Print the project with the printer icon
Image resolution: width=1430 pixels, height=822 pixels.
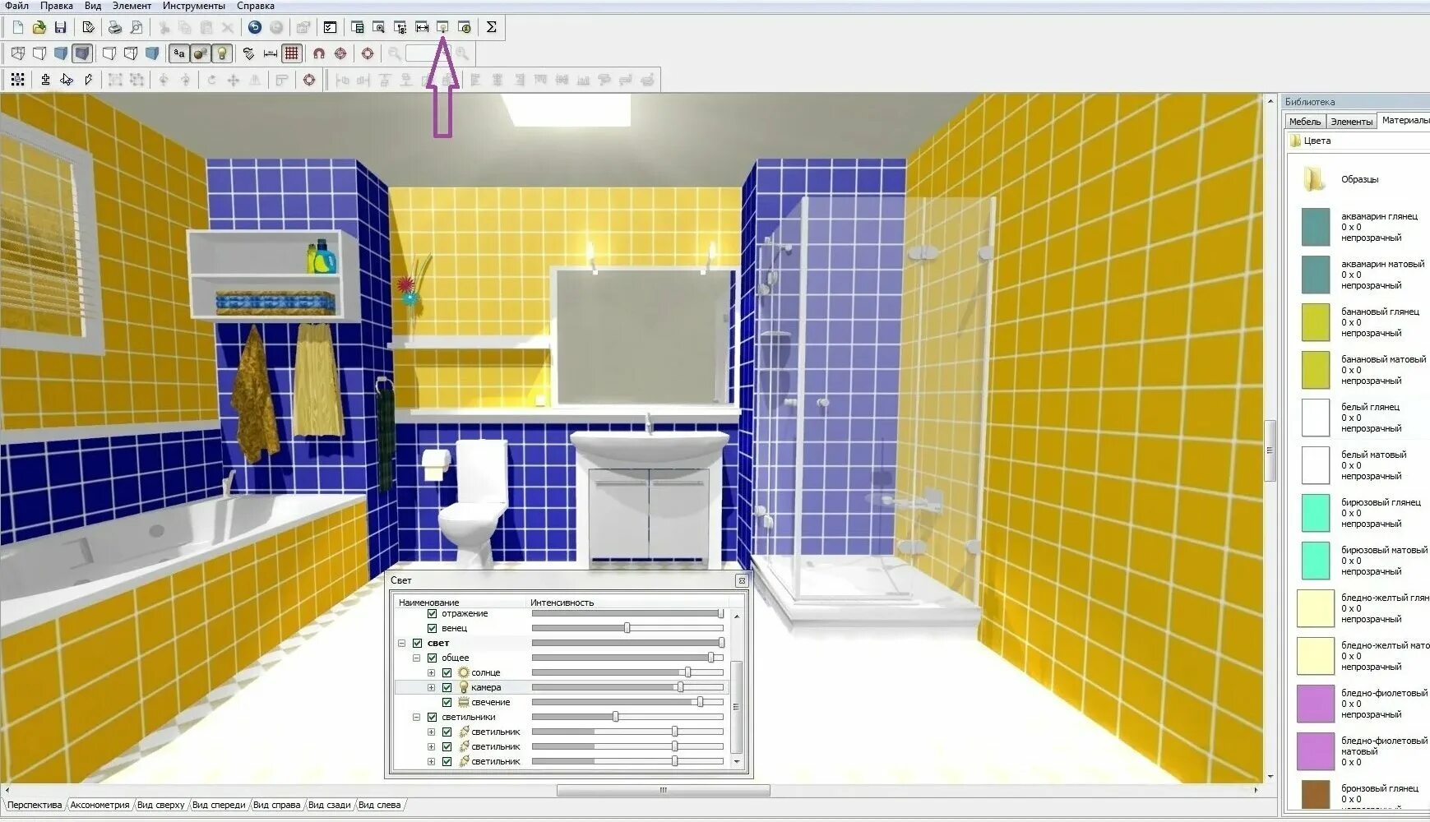115,27
